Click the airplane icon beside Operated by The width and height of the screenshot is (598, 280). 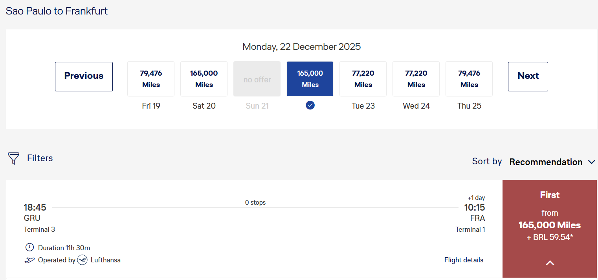pos(29,260)
